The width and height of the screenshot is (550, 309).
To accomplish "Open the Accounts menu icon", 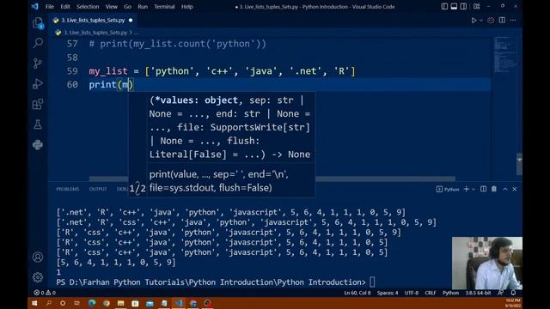I will [x=38, y=257].
